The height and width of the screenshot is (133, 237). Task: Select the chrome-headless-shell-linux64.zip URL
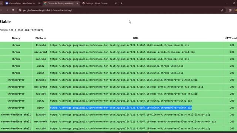[130, 115]
